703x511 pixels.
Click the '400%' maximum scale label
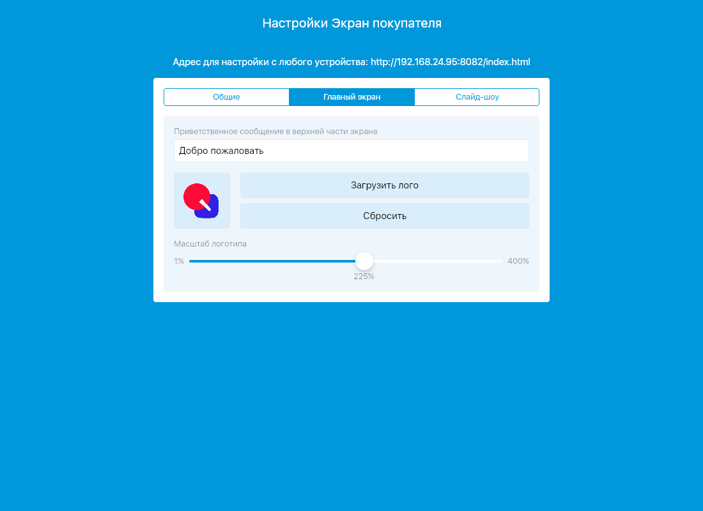518,261
